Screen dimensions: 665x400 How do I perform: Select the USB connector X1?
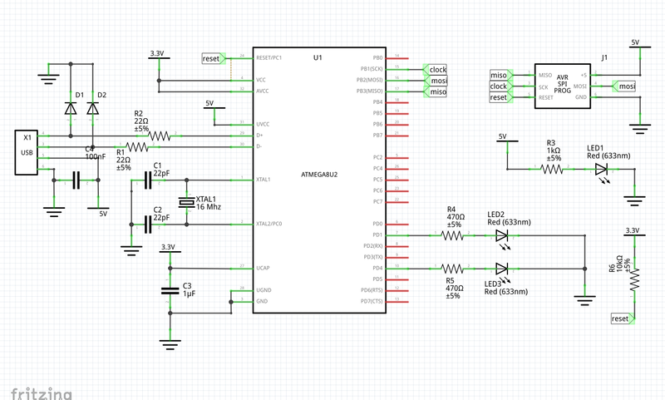tap(27, 152)
